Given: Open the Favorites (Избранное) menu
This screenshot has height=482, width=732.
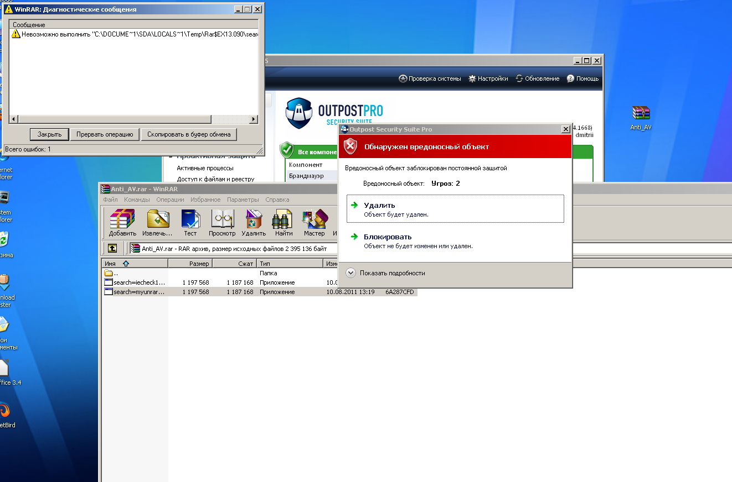Looking at the screenshot, I should tap(205, 200).
